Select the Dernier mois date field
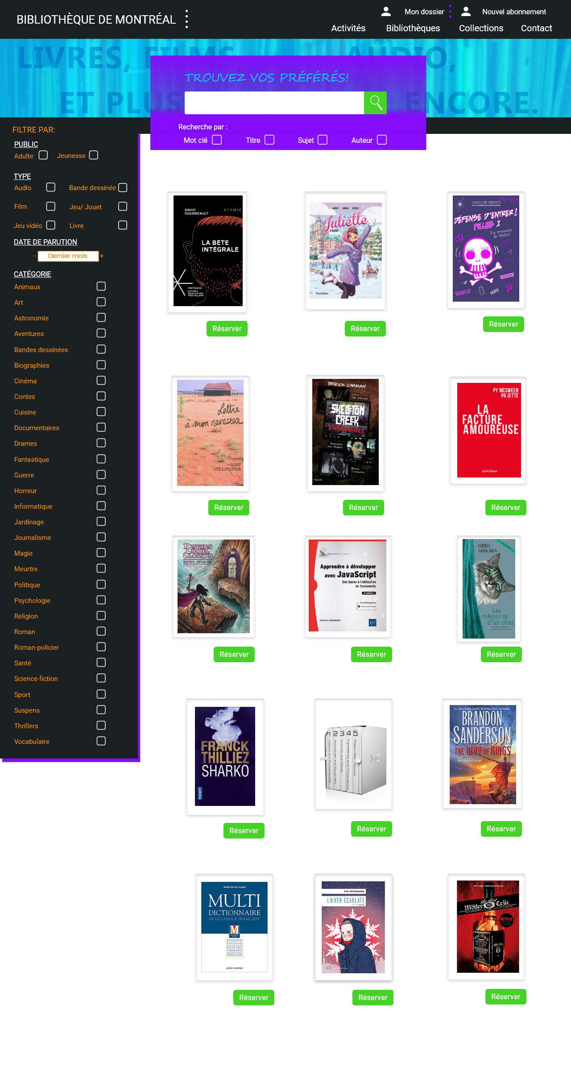Viewport: 571px width, 1071px height. 68,256
